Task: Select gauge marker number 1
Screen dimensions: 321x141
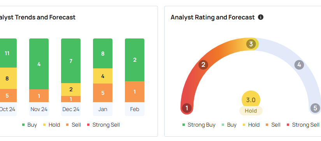Action: [x=187, y=108]
